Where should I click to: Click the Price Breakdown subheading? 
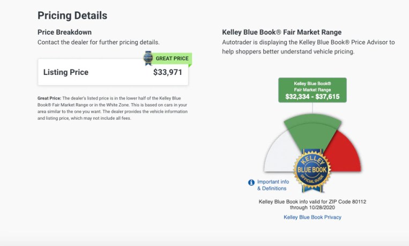(64, 32)
